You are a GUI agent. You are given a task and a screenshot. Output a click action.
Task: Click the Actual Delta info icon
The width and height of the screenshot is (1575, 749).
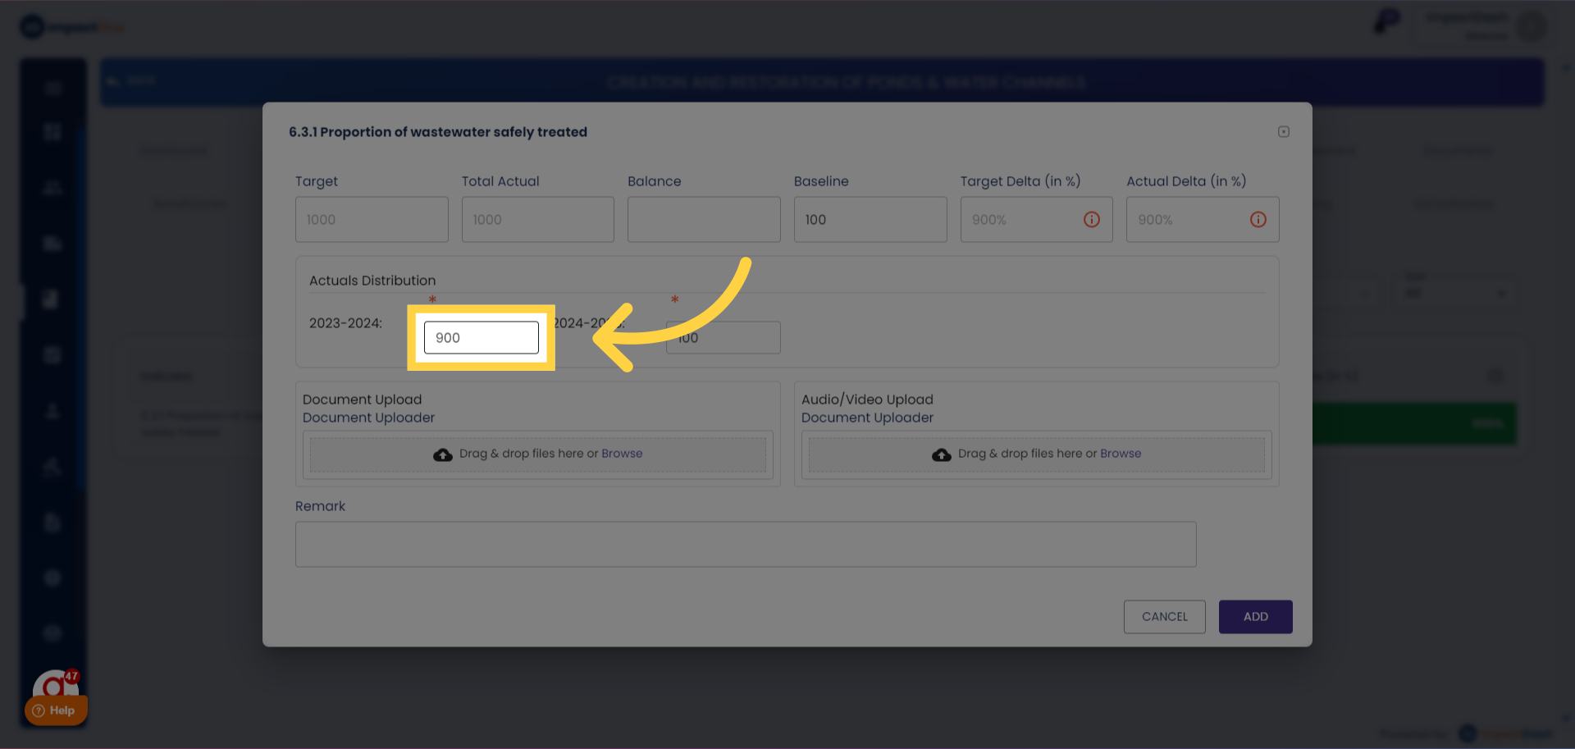click(x=1258, y=219)
